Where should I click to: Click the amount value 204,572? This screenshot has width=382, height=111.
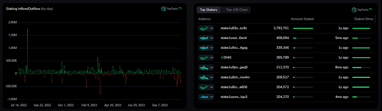[x=282, y=87]
